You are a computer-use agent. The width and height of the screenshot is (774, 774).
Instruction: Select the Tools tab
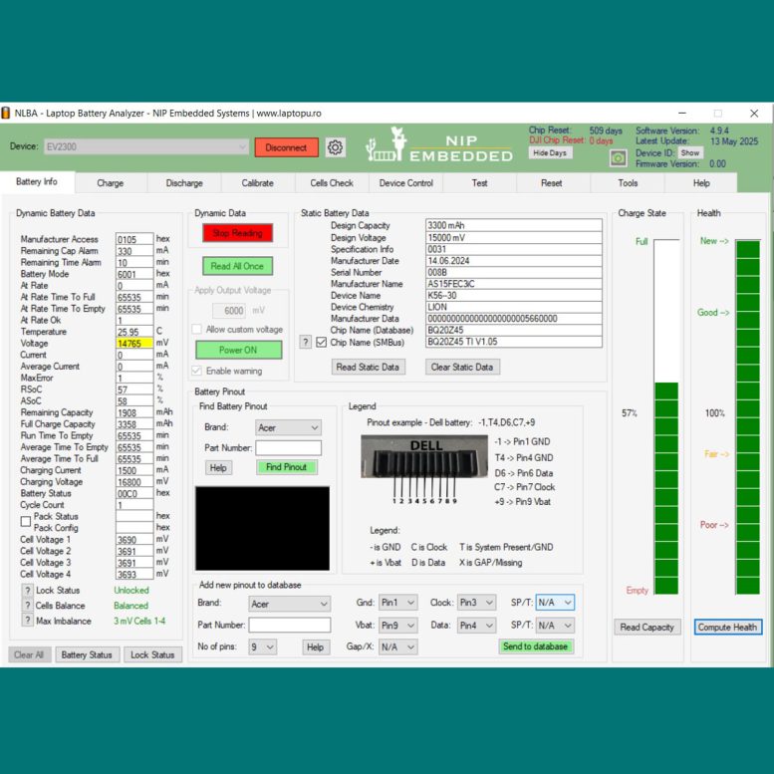pyautogui.click(x=628, y=183)
